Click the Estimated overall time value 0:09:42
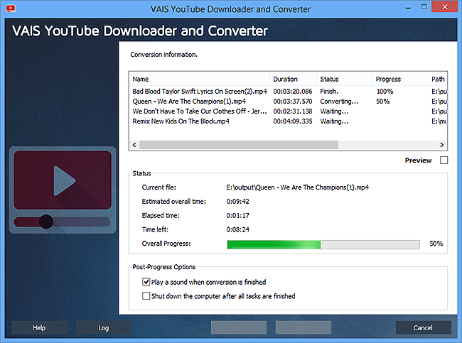 (237, 202)
